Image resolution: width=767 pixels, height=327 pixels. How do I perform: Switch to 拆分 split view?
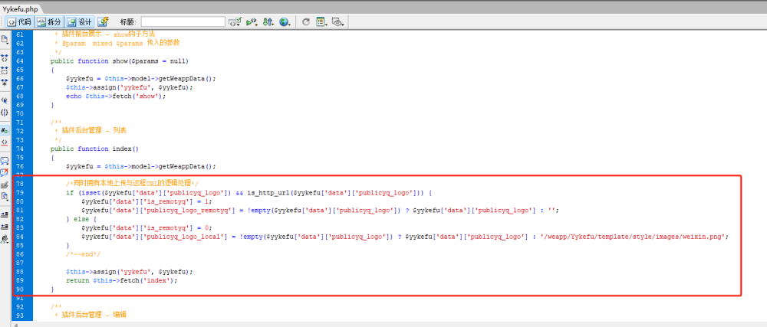pos(49,21)
